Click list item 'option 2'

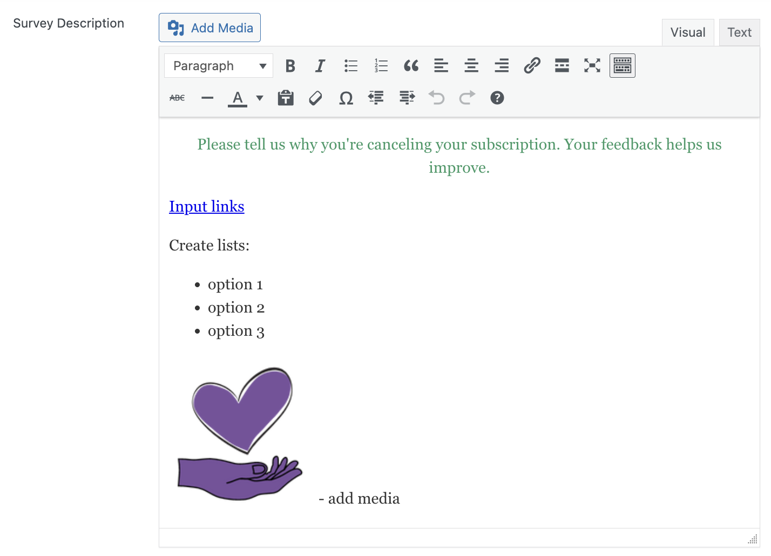point(236,308)
